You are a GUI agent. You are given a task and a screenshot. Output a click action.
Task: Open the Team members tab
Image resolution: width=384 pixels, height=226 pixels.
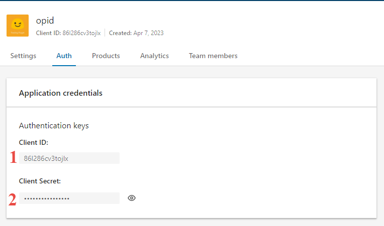click(x=213, y=56)
